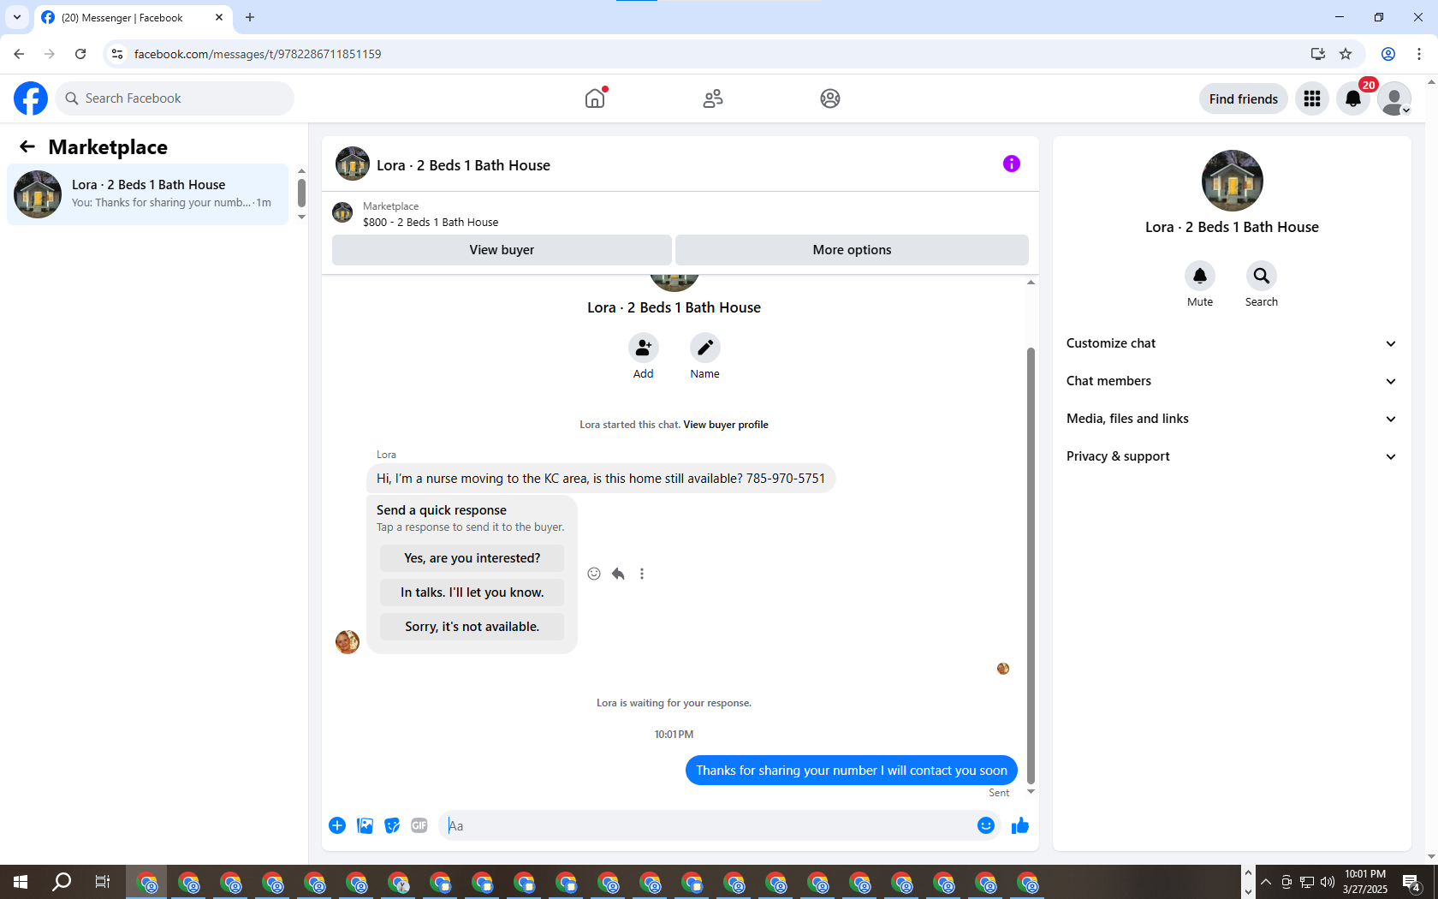
Task: Open the account profile avatar menu
Action: 1394,98
